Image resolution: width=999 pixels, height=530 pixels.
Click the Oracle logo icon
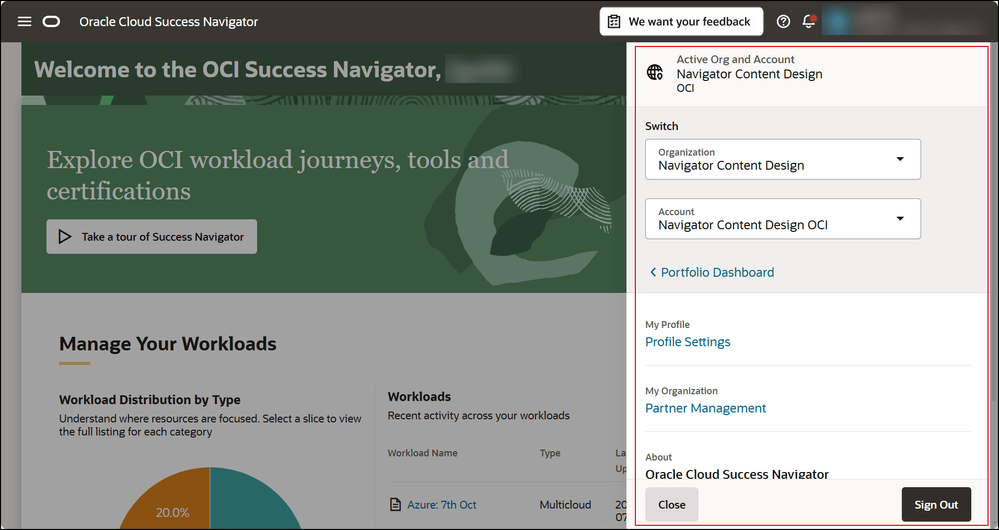pyautogui.click(x=51, y=21)
